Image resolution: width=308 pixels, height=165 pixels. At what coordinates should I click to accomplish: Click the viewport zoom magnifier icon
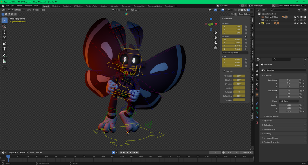pos(215,33)
